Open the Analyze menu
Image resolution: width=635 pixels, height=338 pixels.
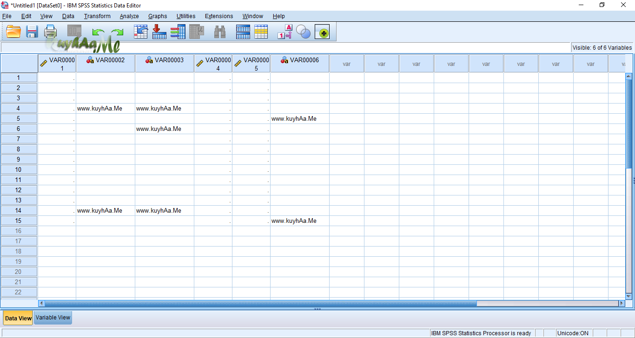[x=129, y=16]
